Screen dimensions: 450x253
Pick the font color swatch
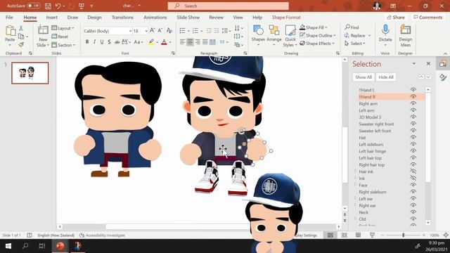pyautogui.click(x=164, y=42)
